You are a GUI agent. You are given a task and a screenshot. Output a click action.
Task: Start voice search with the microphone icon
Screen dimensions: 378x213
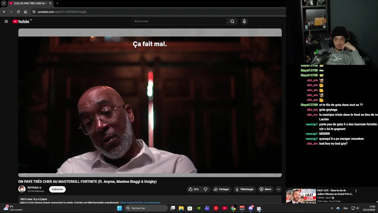[x=244, y=21]
